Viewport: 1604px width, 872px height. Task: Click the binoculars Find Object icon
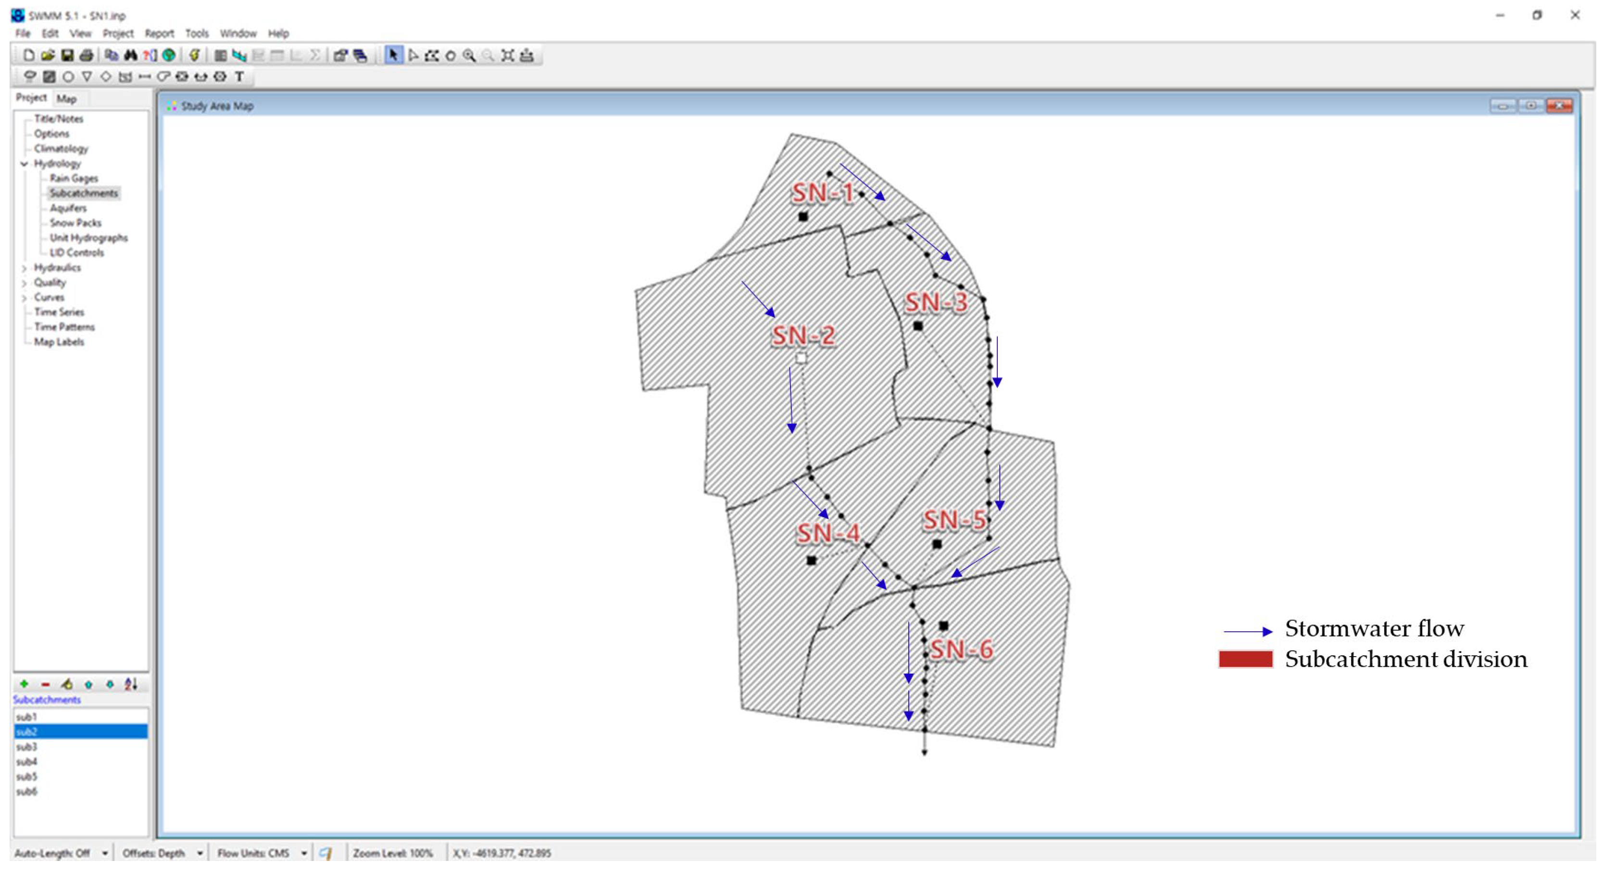(130, 55)
